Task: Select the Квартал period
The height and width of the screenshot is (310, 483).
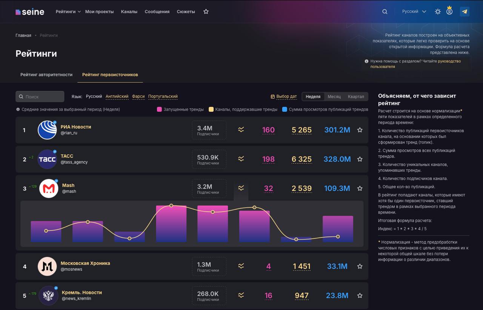Action: 356,97
